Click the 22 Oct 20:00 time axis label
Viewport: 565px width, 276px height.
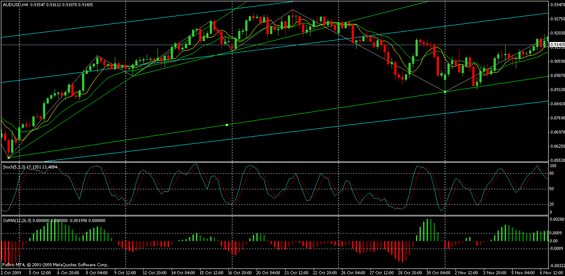pos(325,273)
